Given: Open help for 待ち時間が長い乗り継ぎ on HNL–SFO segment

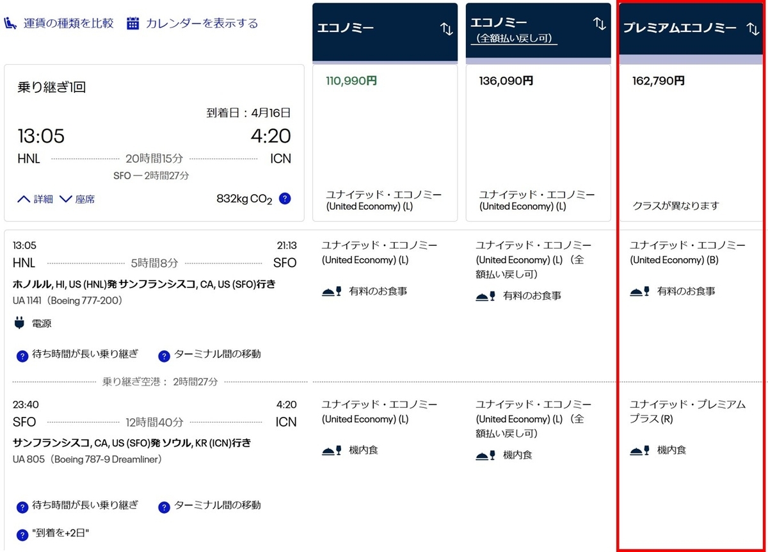Looking at the screenshot, I should tap(22, 355).
